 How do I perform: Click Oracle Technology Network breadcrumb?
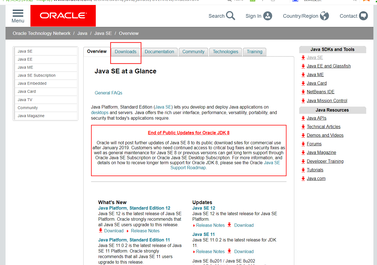(42, 33)
